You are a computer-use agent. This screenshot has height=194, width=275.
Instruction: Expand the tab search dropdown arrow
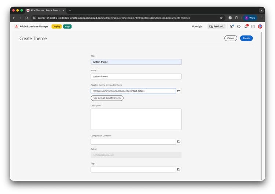[x=261, y=10]
